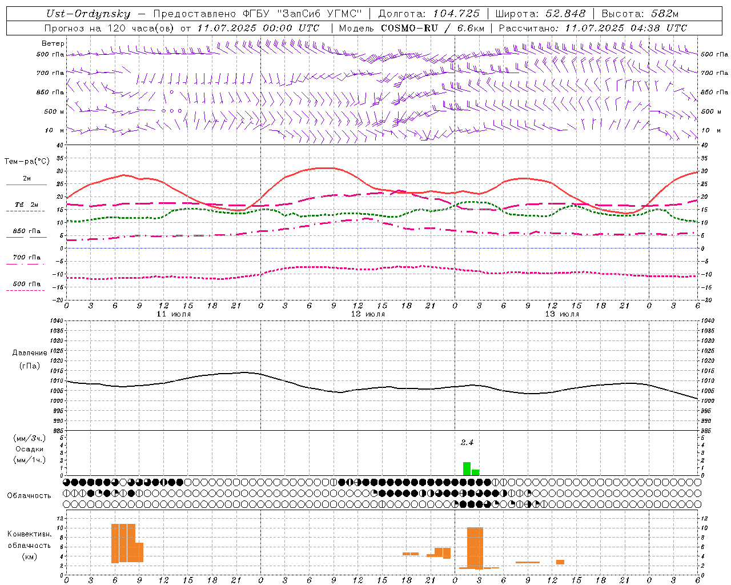Image resolution: width=731 pixels, height=585 pixels.
Task: Click forecast start text Прогноз на 120 часа(ов)
Action: (110, 28)
